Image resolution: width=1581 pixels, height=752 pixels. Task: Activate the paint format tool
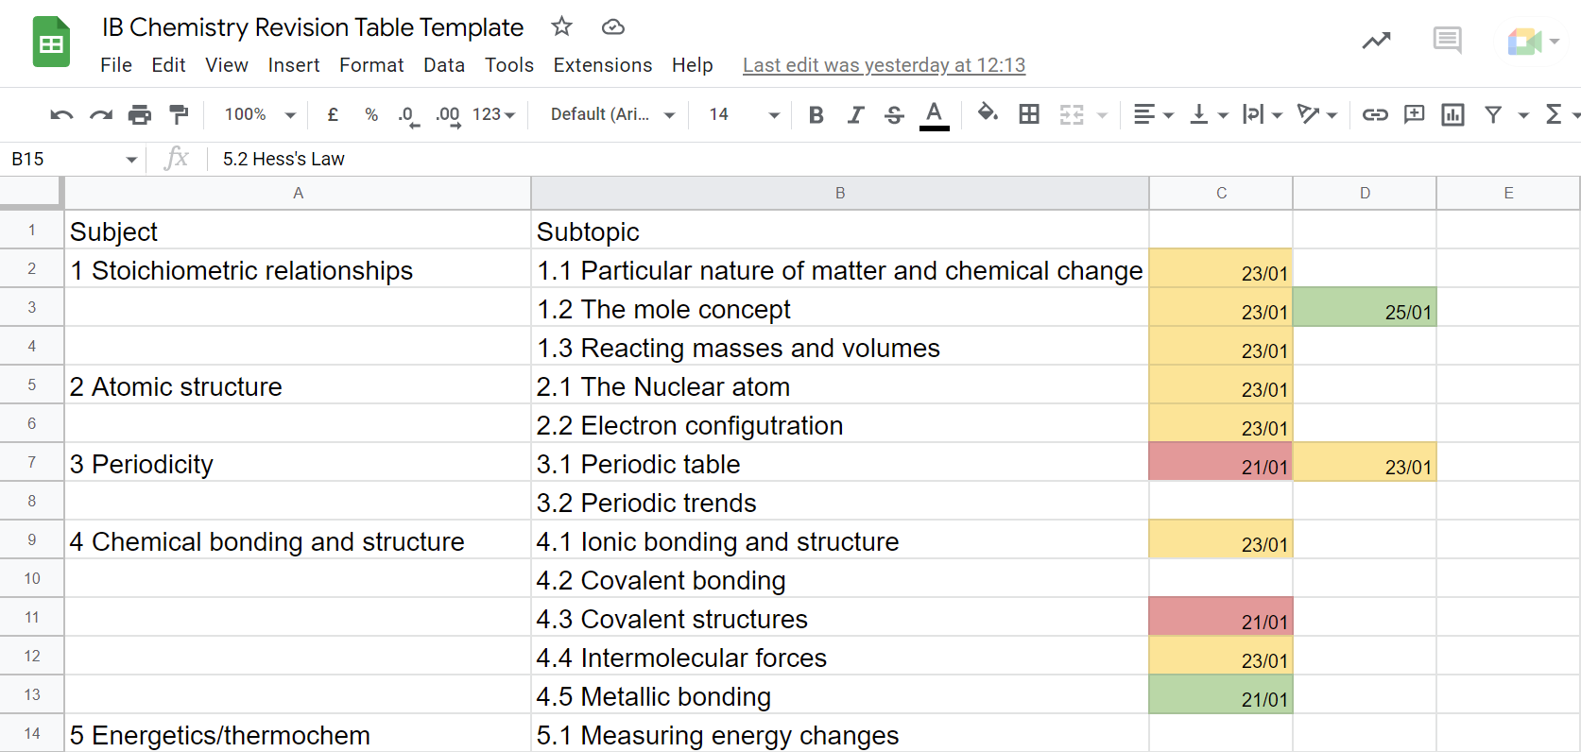(x=179, y=114)
